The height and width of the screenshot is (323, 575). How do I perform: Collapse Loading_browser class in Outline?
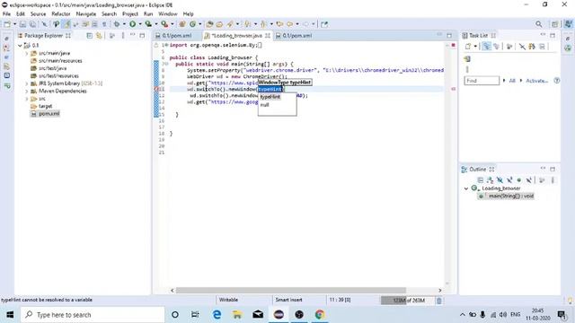(x=466, y=188)
